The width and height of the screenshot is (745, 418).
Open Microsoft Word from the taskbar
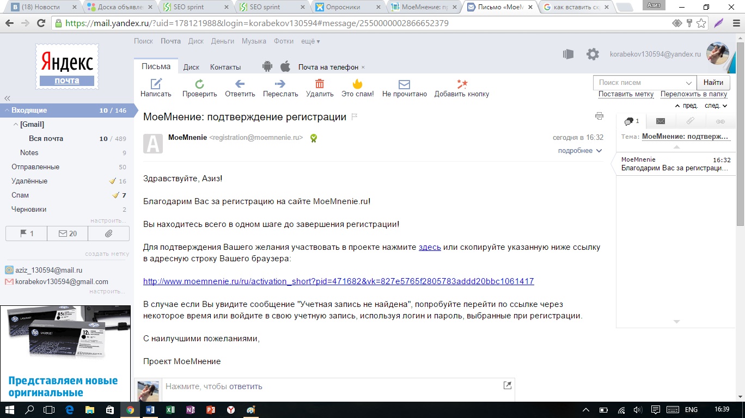[150, 410]
